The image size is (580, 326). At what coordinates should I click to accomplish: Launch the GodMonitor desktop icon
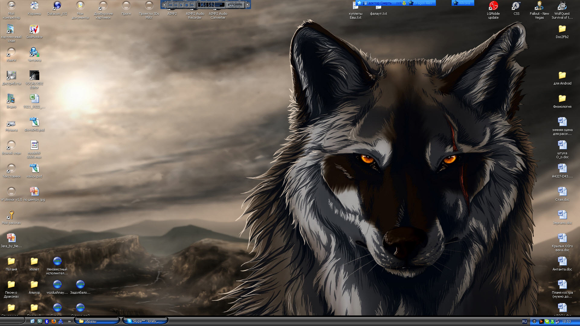(34, 31)
